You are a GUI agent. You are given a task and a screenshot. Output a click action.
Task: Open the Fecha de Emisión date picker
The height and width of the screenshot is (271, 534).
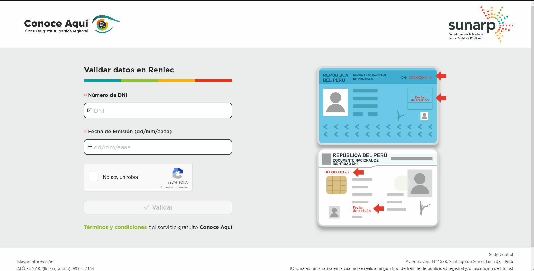(158, 147)
